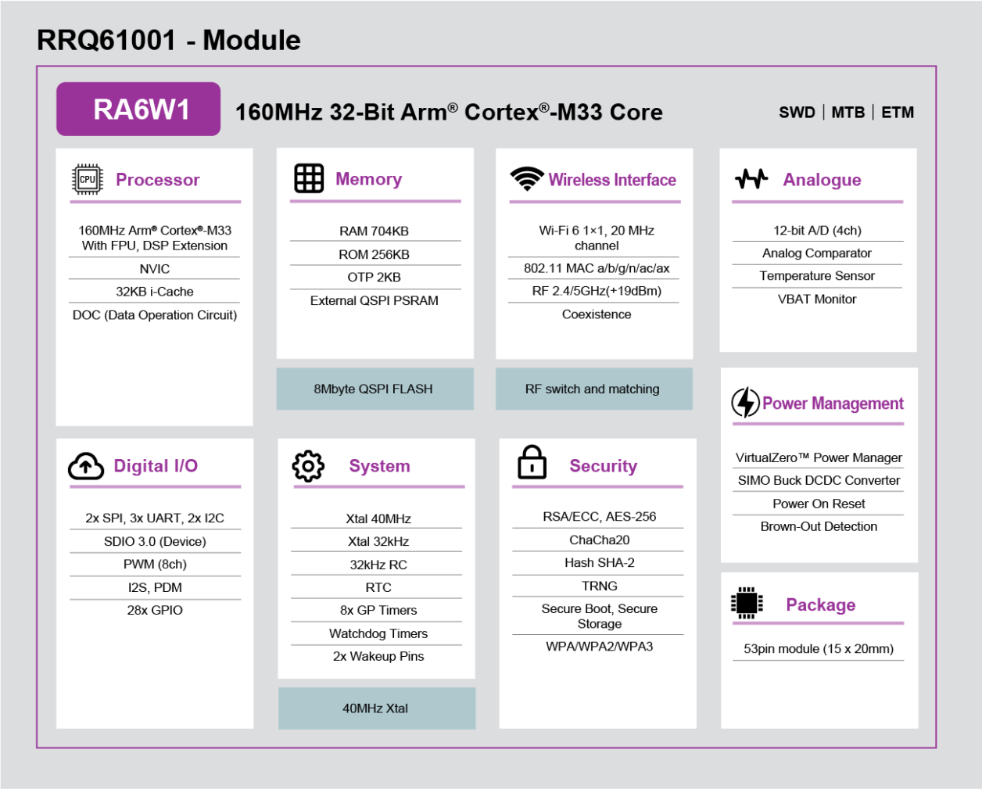Viewport: 982px width, 789px height.
Task: Enable the Secure Boot, Secure Storage option
Action: [597, 615]
